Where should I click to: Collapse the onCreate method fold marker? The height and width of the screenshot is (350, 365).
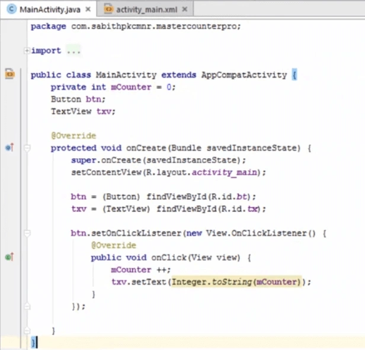27,148
